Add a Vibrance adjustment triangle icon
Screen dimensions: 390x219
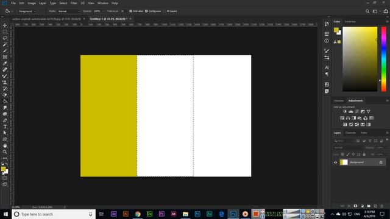[368, 111]
